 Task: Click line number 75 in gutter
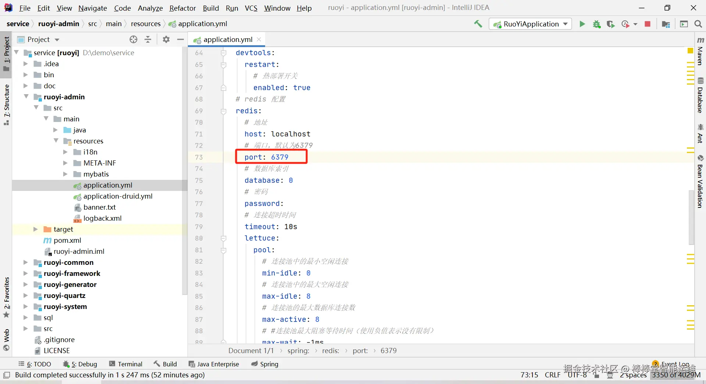(x=199, y=181)
